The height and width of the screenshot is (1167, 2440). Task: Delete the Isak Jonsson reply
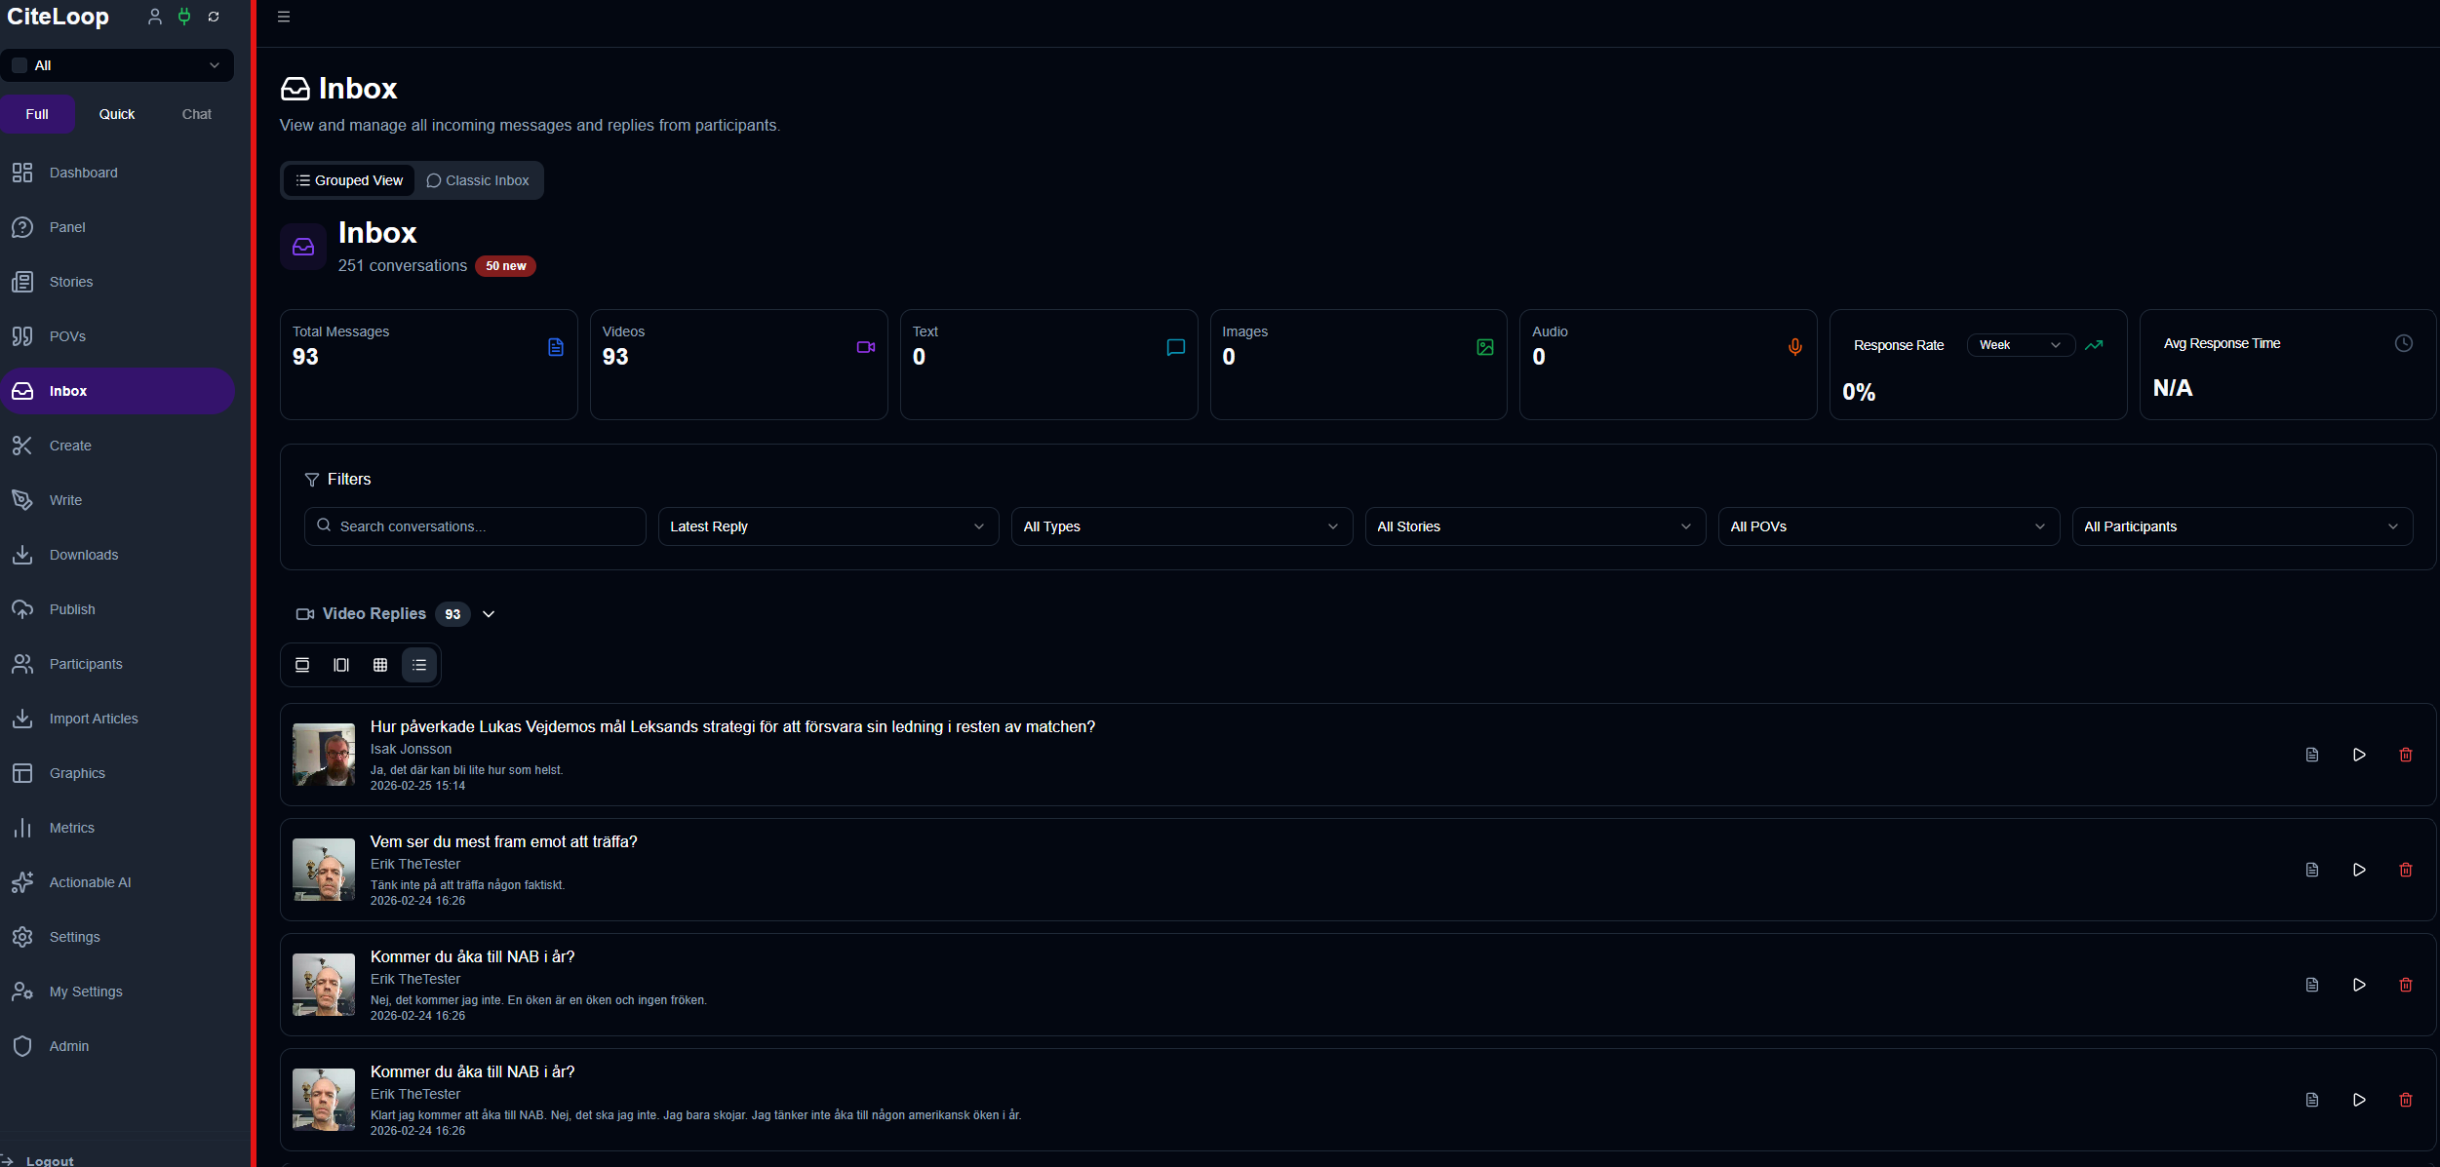[x=2406, y=755]
